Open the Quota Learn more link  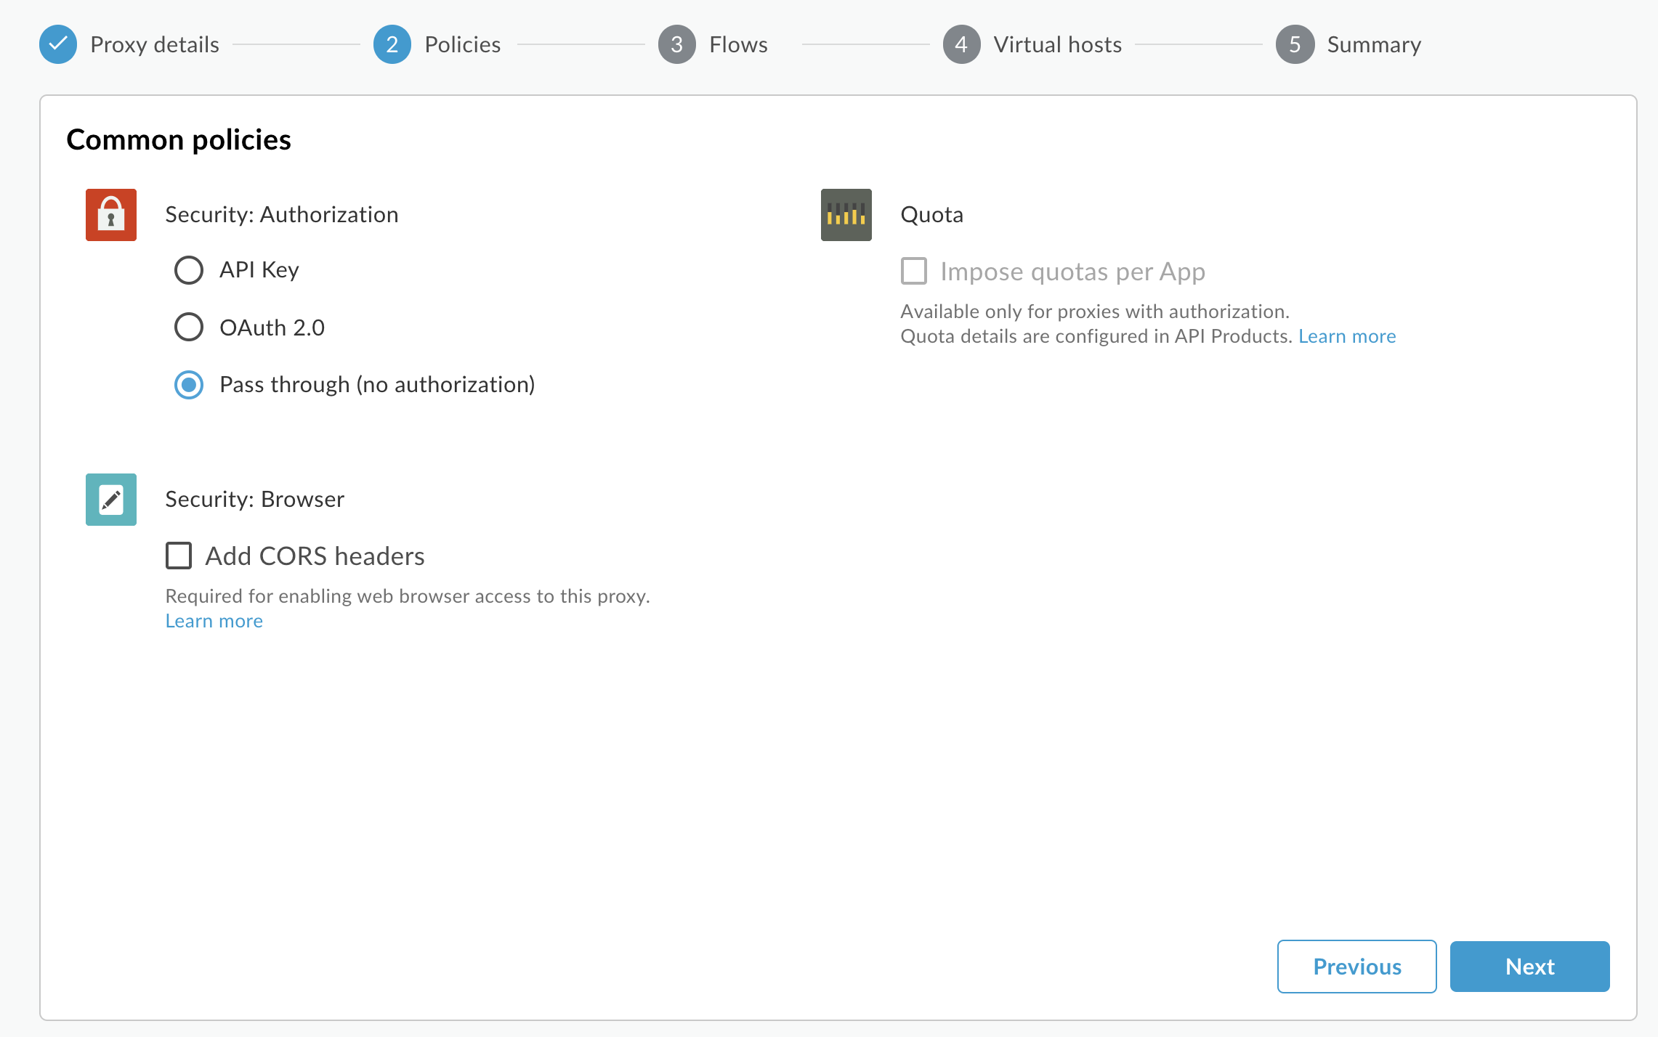1346,335
